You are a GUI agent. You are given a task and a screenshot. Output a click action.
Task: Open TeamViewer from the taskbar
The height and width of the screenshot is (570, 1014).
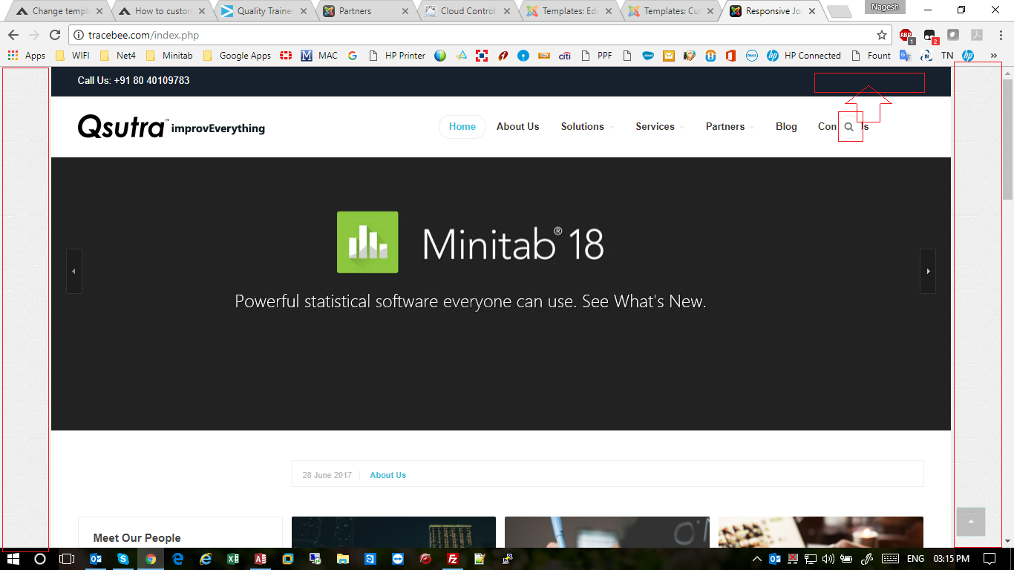pyautogui.click(x=398, y=559)
